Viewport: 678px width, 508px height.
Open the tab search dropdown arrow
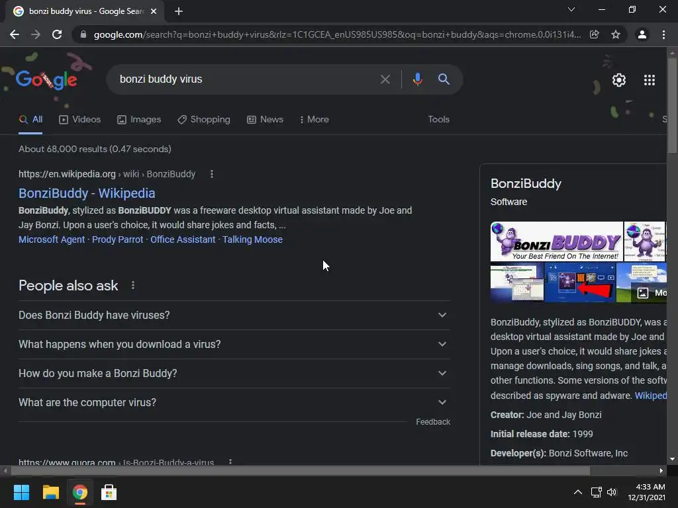pos(571,9)
